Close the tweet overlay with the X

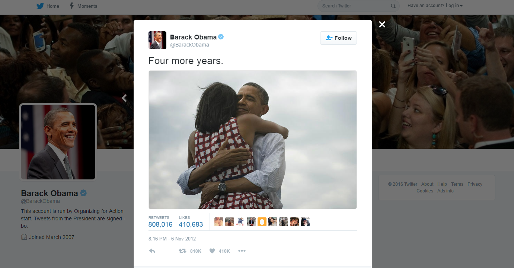tap(382, 25)
